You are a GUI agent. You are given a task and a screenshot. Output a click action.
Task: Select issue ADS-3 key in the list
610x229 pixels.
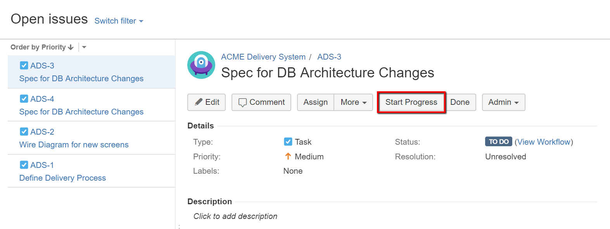[42, 66]
